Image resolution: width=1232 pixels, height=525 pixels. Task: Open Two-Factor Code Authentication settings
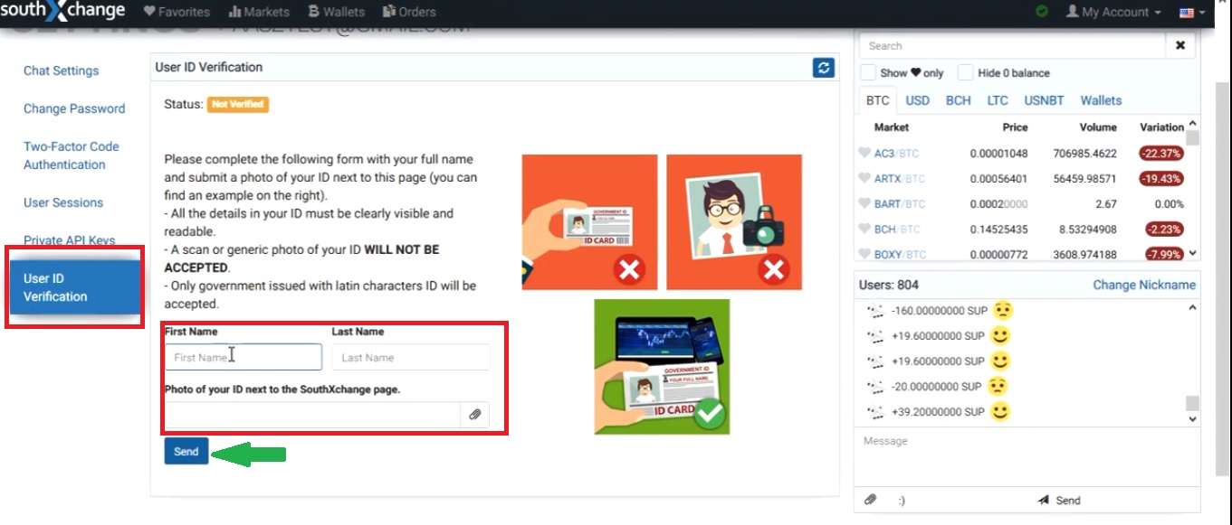pyautogui.click(x=72, y=155)
